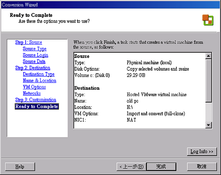Click the 'H:\' location value
This screenshot has height=175, width=221.
coord(130,107)
